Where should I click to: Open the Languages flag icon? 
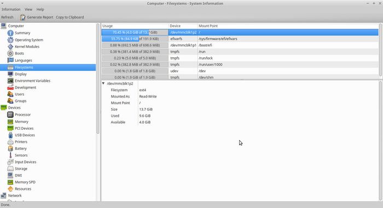click(10, 60)
